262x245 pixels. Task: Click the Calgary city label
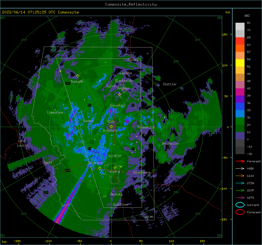coord(114,171)
